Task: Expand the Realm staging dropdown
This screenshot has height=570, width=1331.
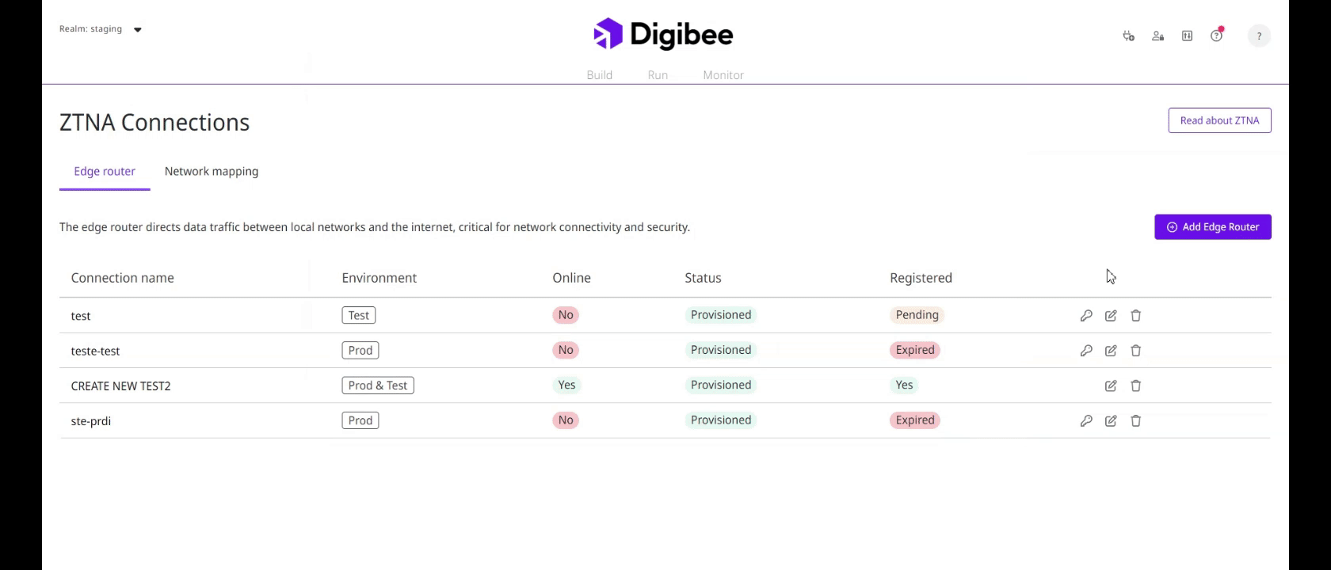Action: pyautogui.click(x=137, y=30)
